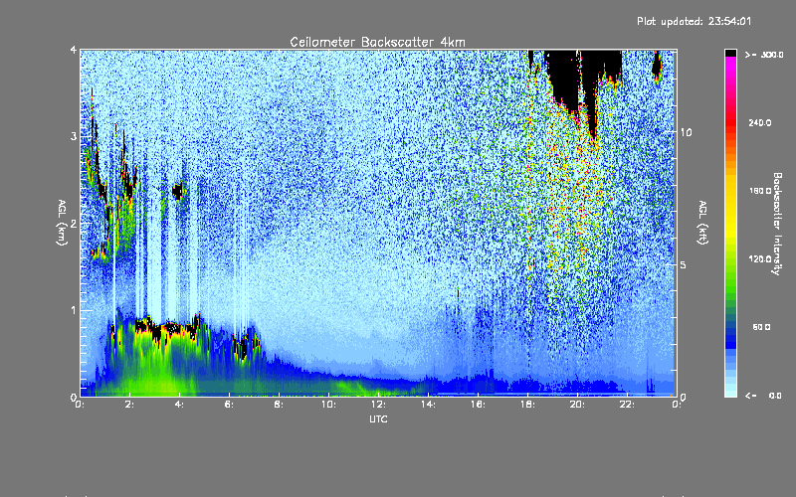
Task: Click the '1' label on km axis
Action: tap(74, 310)
